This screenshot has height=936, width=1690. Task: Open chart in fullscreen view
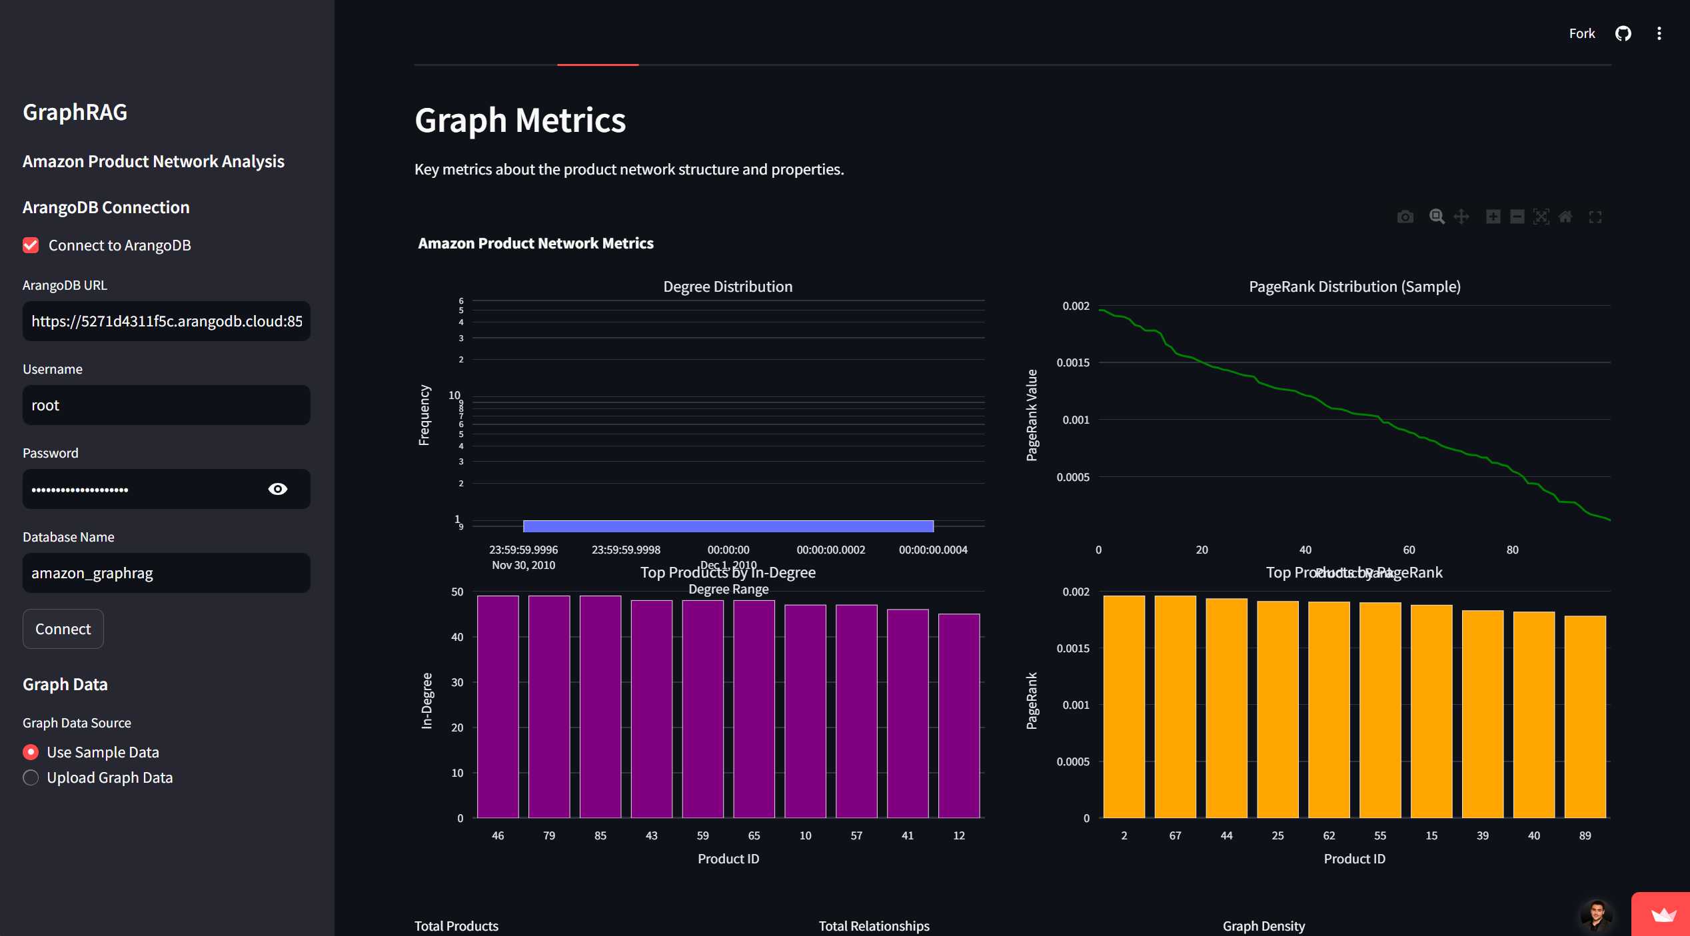click(1595, 217)
